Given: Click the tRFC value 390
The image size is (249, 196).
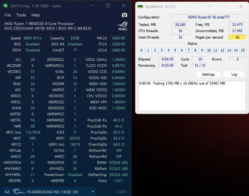Looking at the screenshot, I should pos(33,138).
